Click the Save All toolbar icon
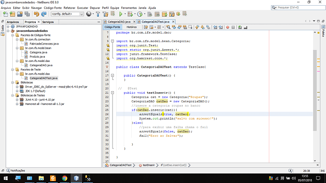Screen dimensions: 326x183 click(x=27, y=14)
